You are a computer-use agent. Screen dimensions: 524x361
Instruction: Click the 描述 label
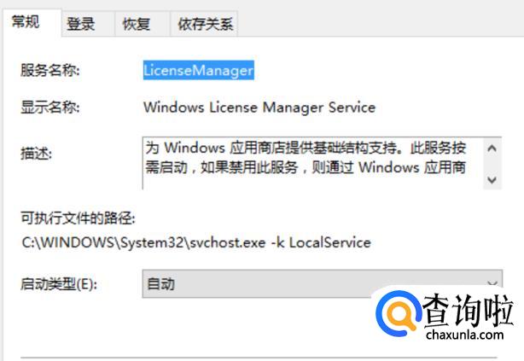click(37, 154)
